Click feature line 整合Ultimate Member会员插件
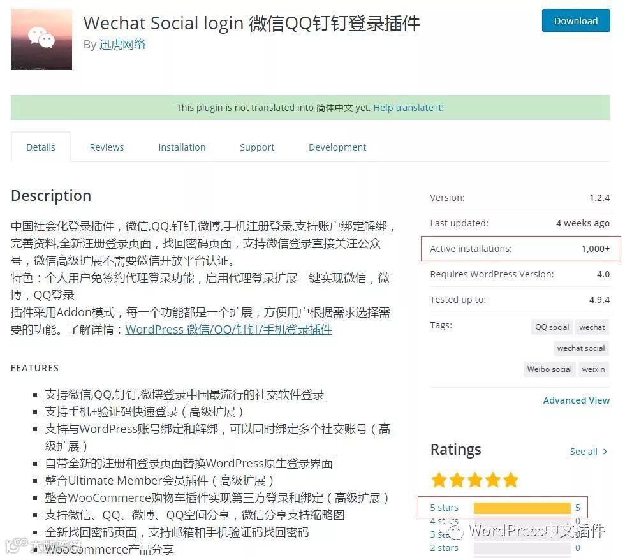This screenshot has height=558, width=625. tap(159, 481)
